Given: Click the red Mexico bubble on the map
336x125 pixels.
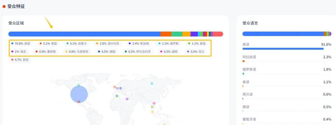Looking at the screenshot, I should pos(79,101).
